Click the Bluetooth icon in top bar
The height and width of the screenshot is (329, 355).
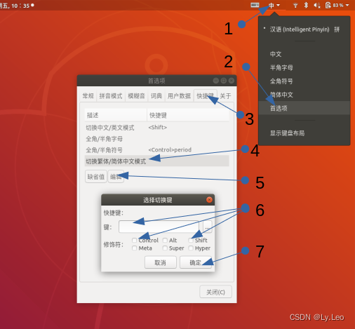pyautogui.click(x=306, y=5)
